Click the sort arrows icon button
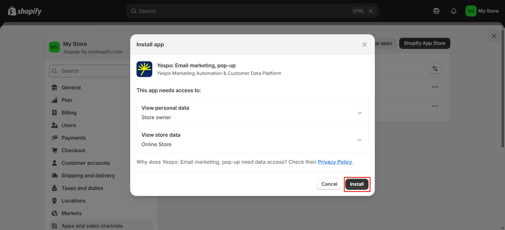The height and width of the screenshot is (230, 505). (435, 69)
